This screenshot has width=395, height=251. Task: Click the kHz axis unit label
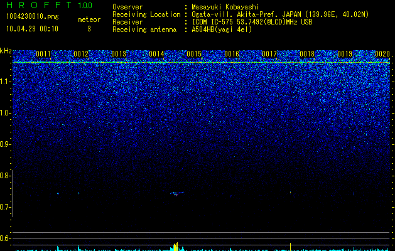pos(6,51)
